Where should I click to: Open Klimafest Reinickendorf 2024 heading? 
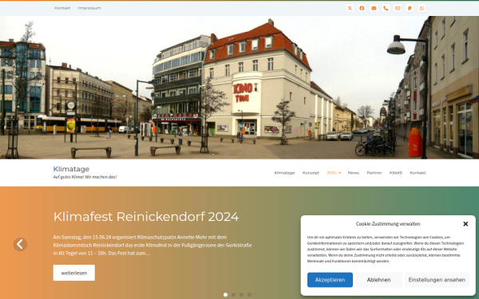coord(146,217)
